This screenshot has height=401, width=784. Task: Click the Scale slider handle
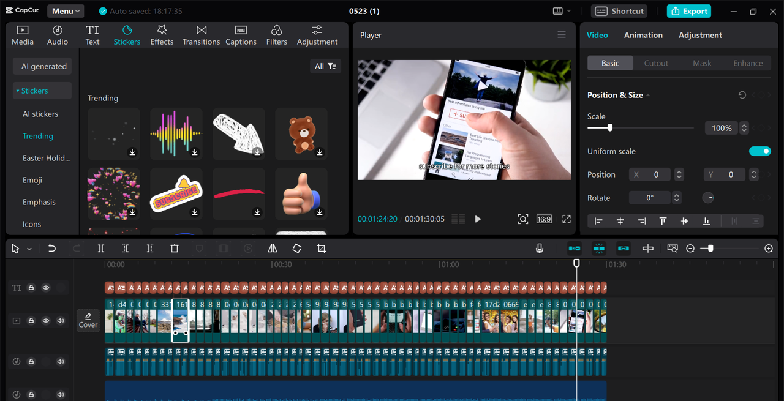[609, 128]
